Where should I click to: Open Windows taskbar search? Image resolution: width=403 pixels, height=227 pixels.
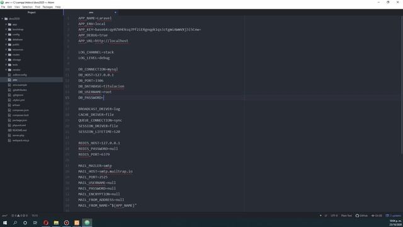(x=15, y=223)
